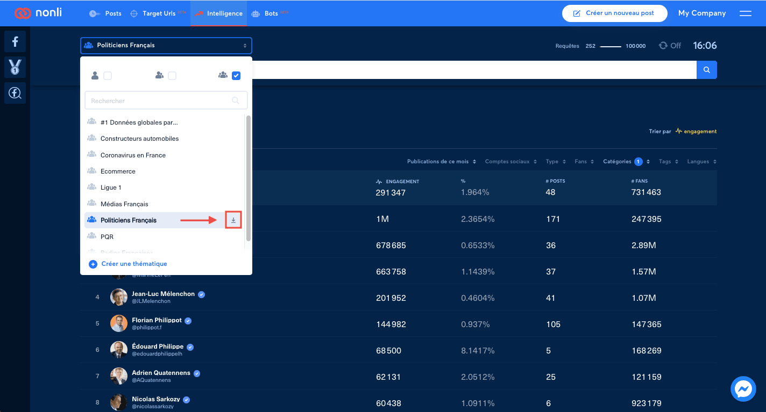Click the 731 463 fans total
This screenshot has height=412, width=766.
[x=647, y=192]
